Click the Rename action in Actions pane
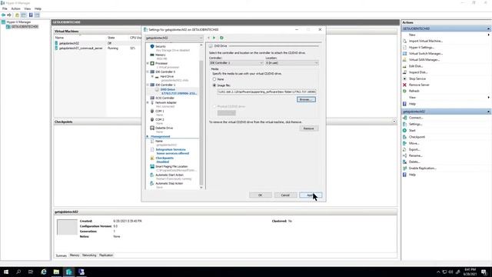The height and width of the screenshot is (277, 492). [415, 155]
